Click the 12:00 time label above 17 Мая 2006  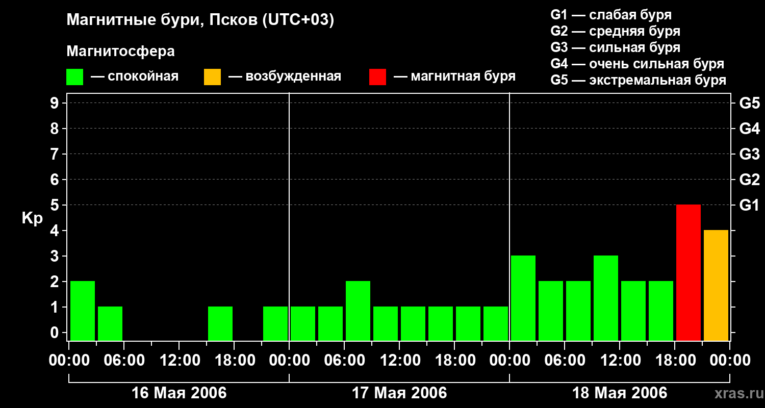tap(399, 361)
